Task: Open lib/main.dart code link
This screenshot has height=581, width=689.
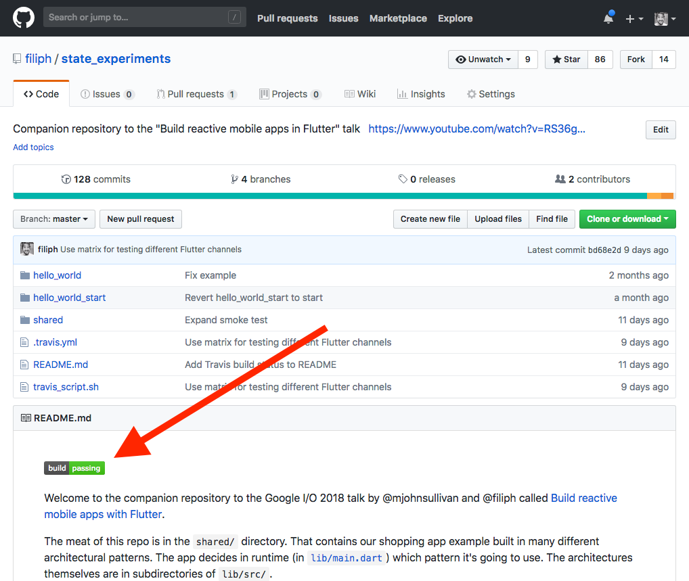Action: pos(347,558)
